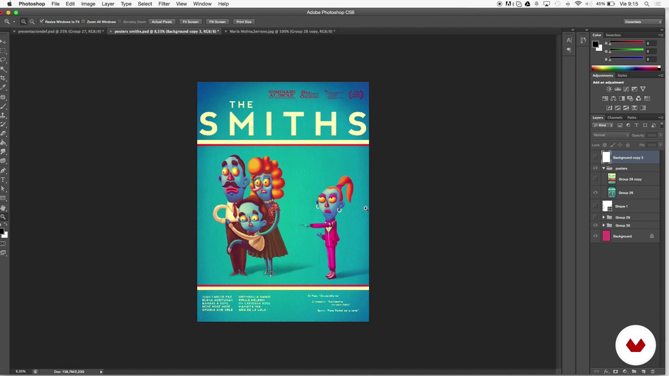
Task: Lock all layer attributes icon
Action: 628,145
